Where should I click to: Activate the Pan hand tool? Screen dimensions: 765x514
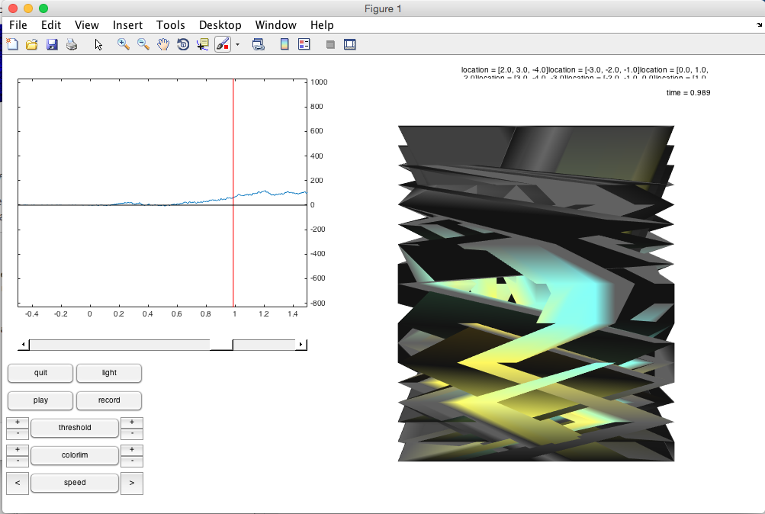(x=163, y=44)
